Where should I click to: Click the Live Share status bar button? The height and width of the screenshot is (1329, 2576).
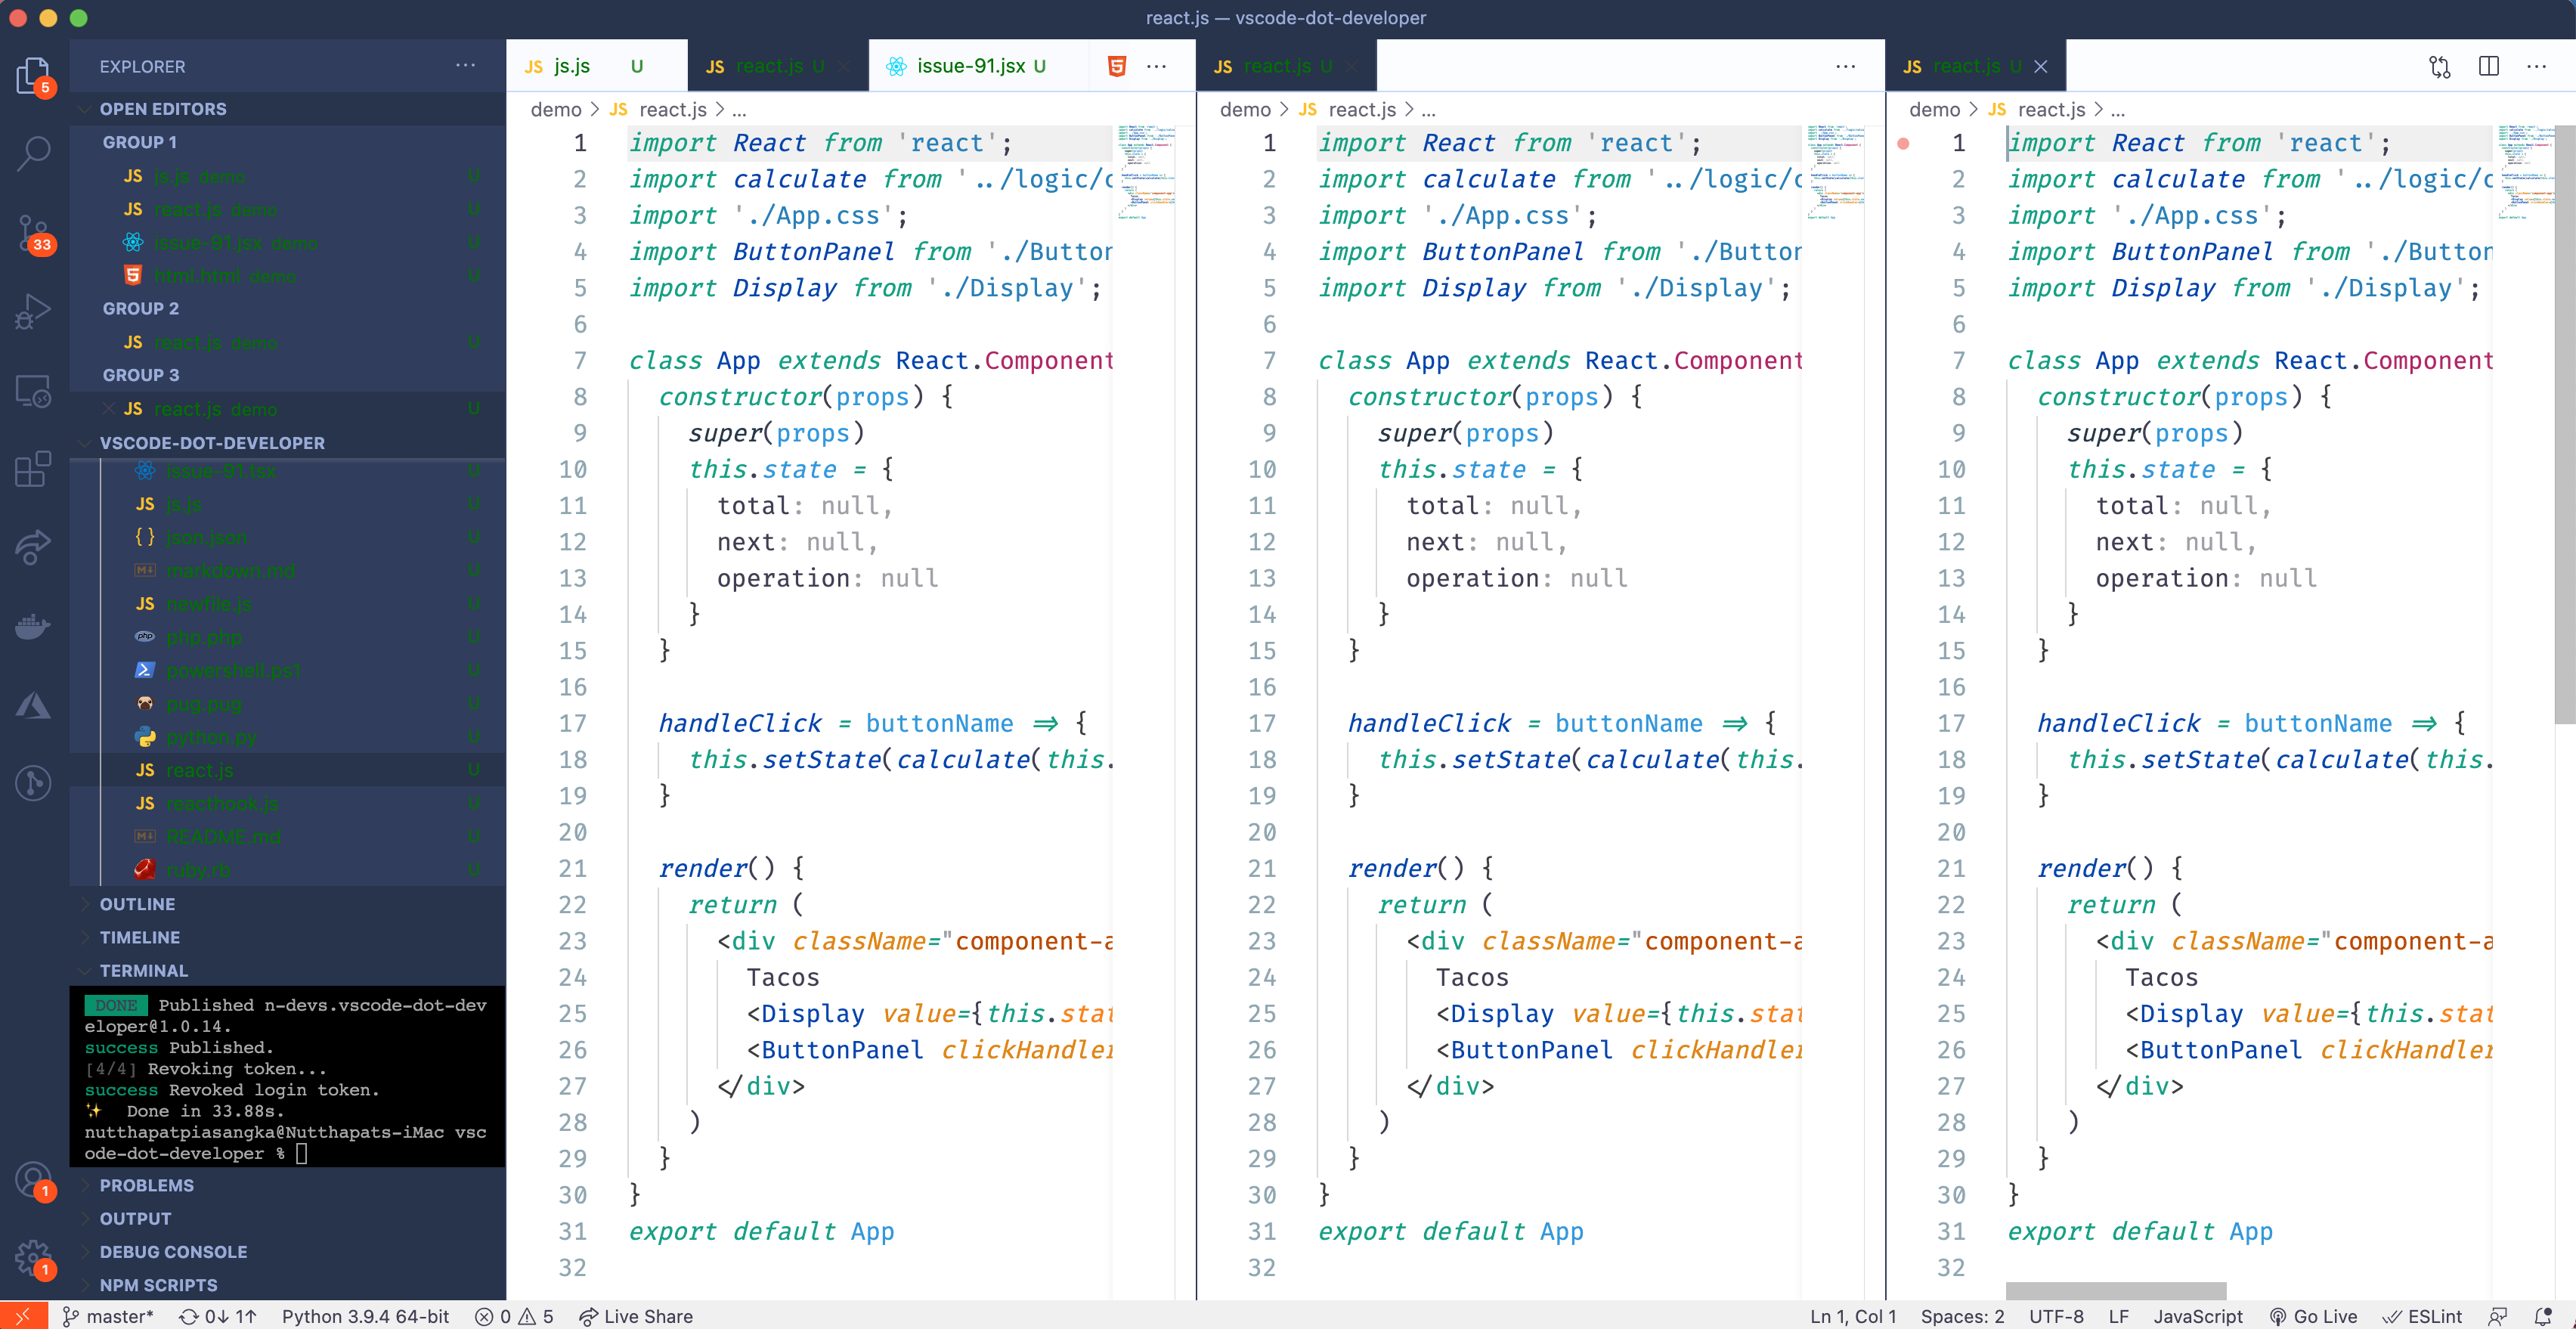coord(636,1316)
